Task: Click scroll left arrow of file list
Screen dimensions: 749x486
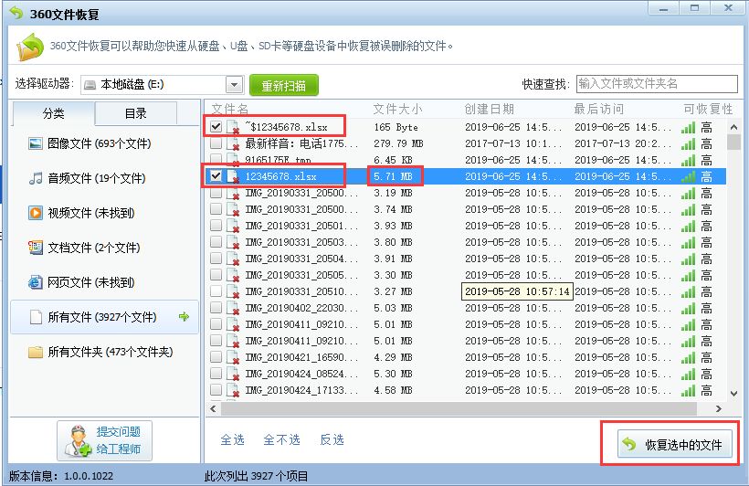Action: [x=213, y=409]
